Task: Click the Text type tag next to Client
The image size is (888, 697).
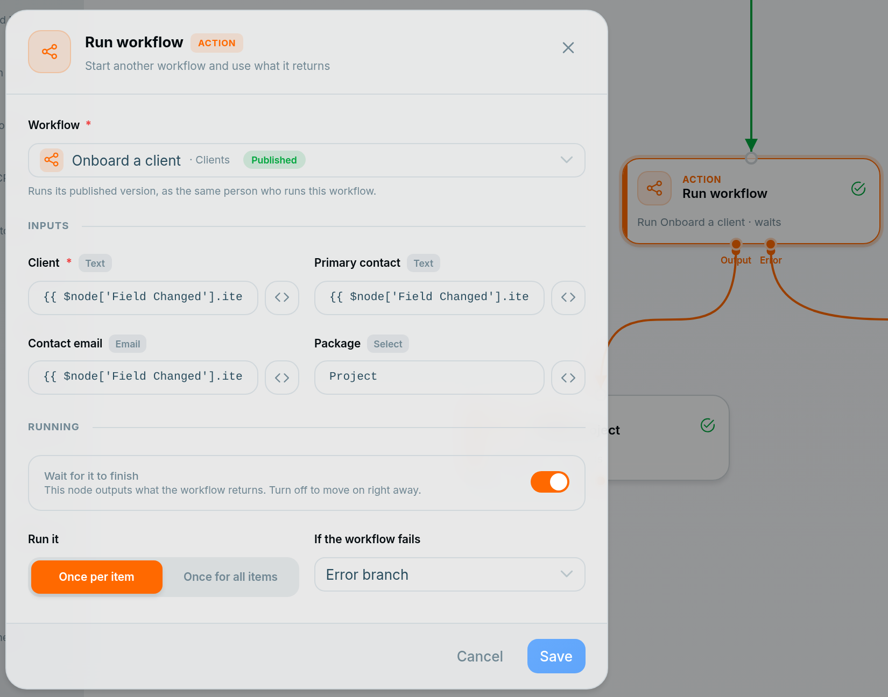Action: pyautogui.click(x=95, y=264)
